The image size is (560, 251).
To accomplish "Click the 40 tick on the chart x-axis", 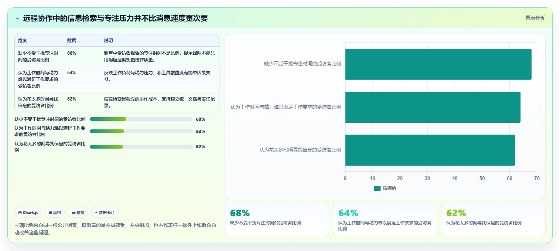I will 455,179.
